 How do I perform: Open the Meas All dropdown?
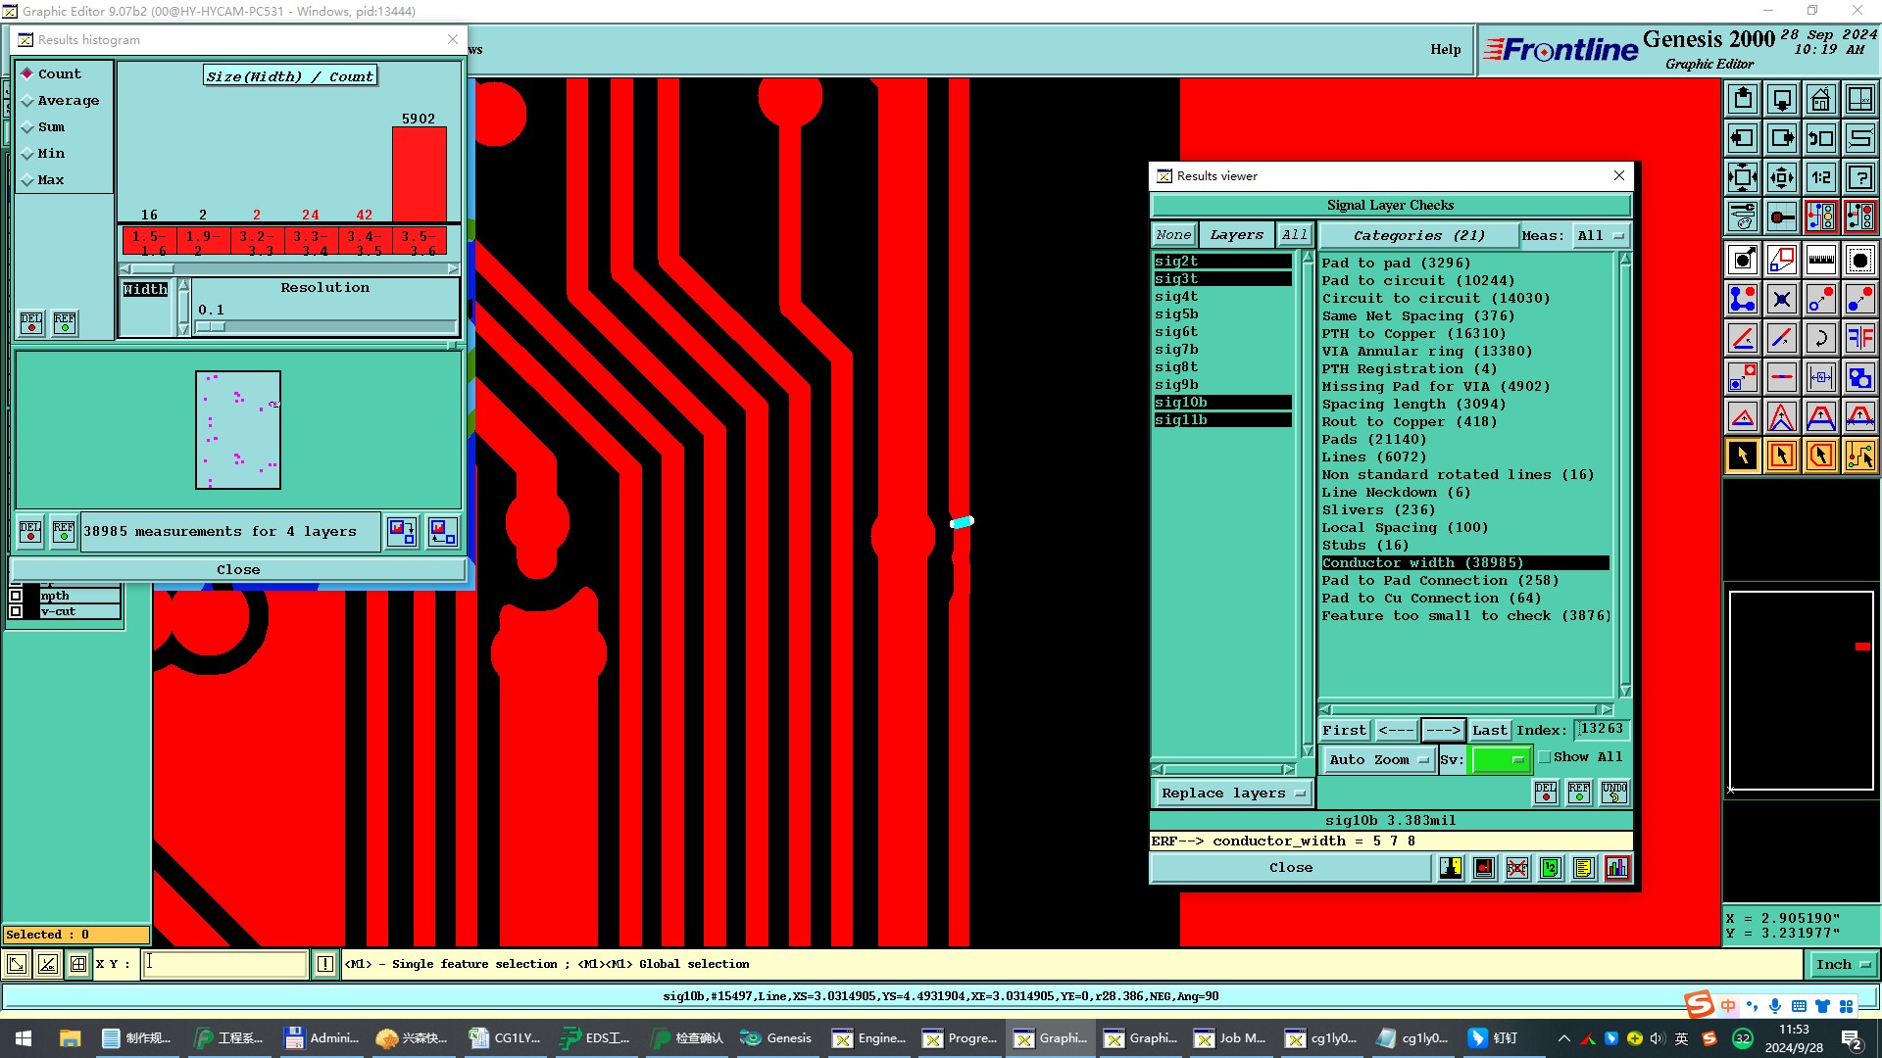1601,236
